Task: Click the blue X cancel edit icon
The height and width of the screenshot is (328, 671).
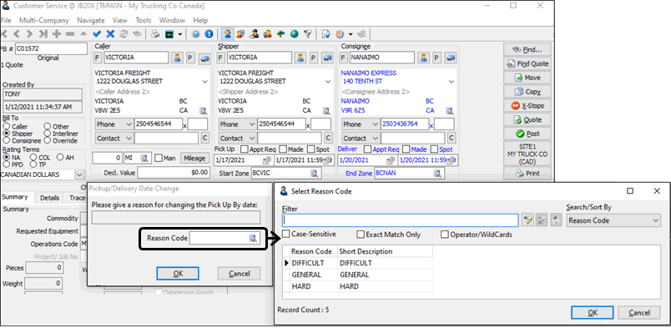Action: 110,34
